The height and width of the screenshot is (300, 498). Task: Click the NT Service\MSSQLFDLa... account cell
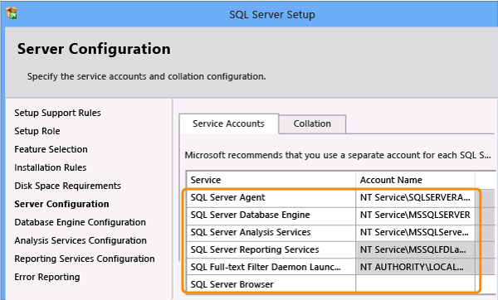click(416, 250)
